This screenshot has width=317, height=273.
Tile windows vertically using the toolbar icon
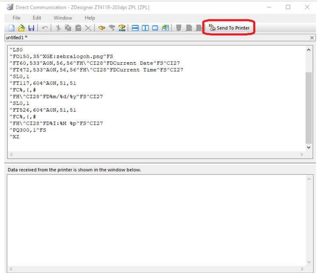click(x=145, y=28)
